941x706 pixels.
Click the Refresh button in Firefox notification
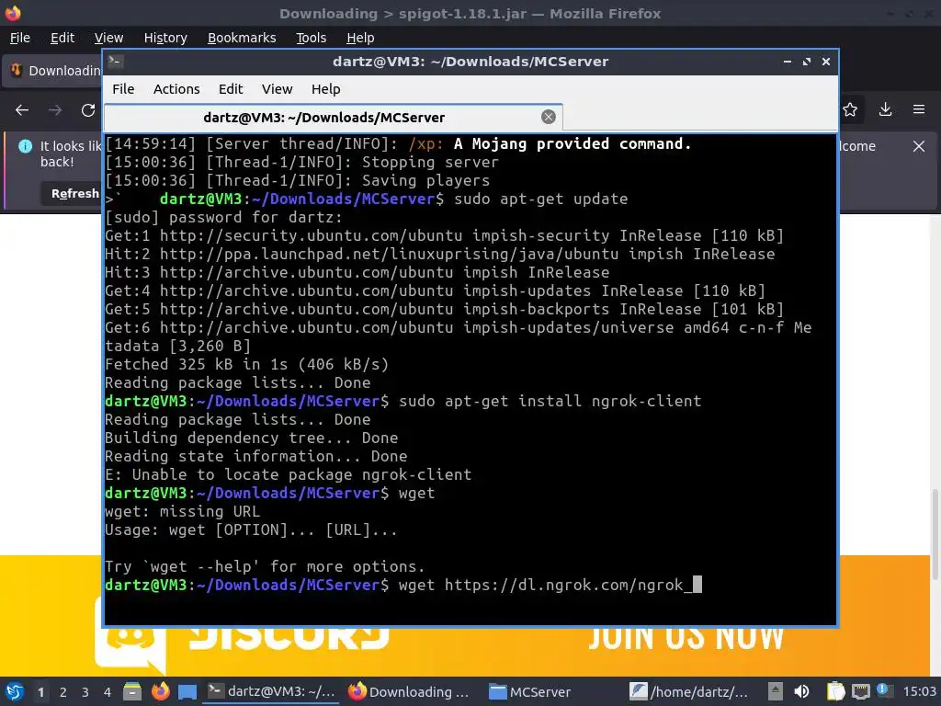pyautogui.click(x=72, y=193)
